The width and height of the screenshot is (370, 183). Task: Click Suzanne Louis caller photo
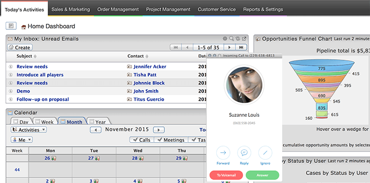[244, 85]
